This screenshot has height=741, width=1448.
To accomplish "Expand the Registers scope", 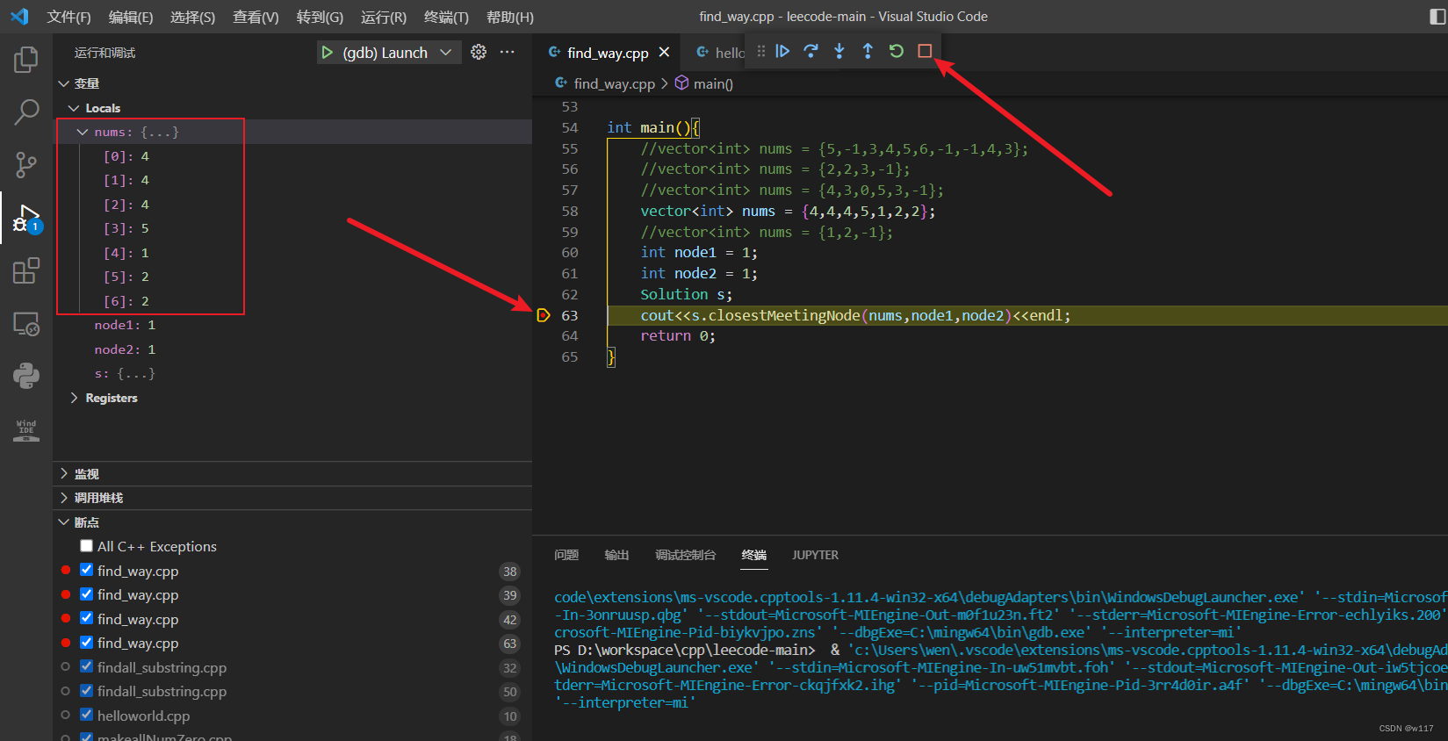I will tap(74, 398).
